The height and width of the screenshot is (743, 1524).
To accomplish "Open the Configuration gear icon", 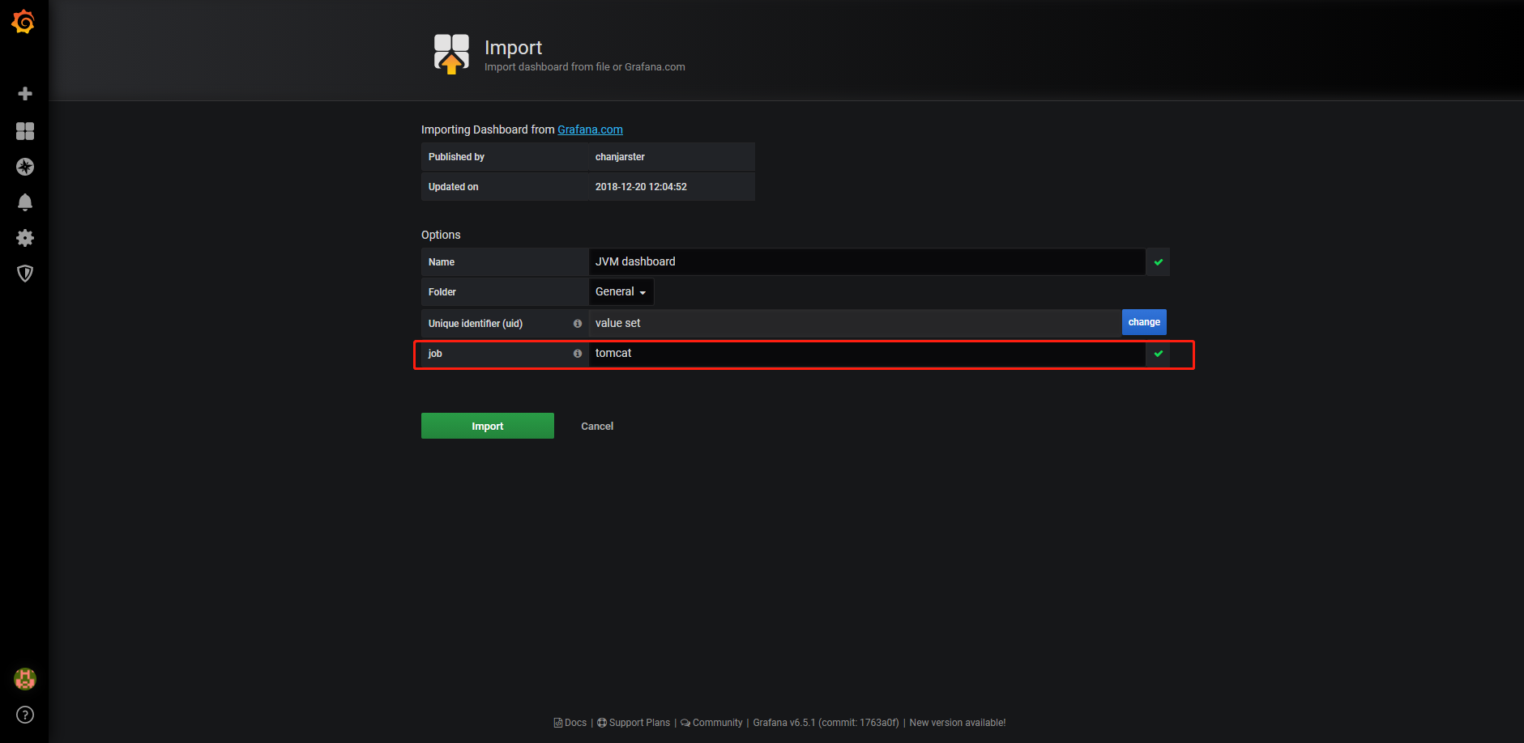I will pyautogui.click(x=25, y=238).
